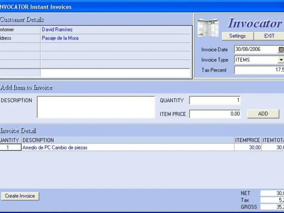
Task: Click the quantity cell of the Arreglo de PC row
Action: [x=11, y=147]
